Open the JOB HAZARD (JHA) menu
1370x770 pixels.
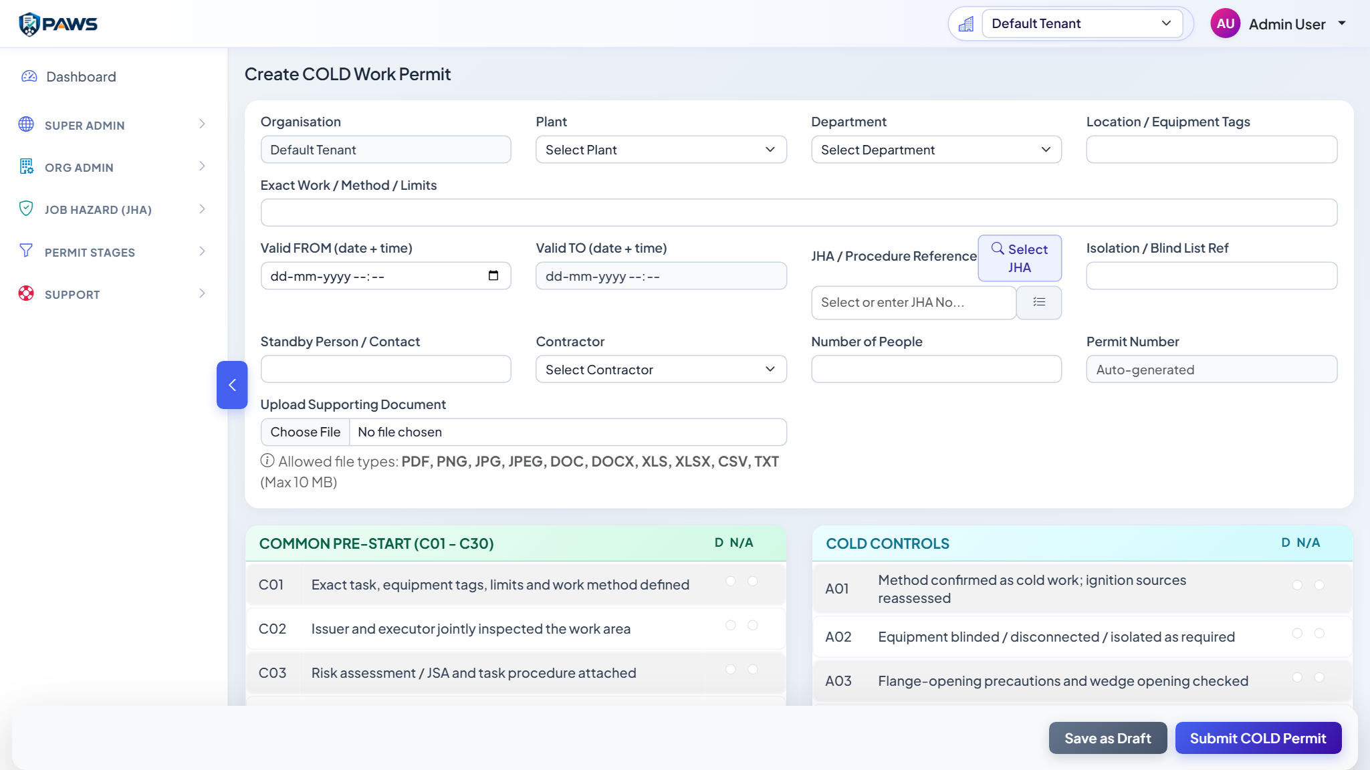click(x=114, y=209)
